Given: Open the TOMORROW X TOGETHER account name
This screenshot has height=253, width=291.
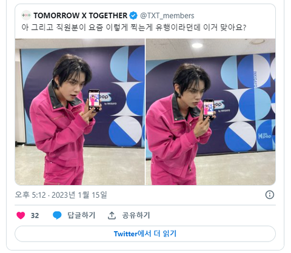Looking at the screenshot, I should coord(81,16).
